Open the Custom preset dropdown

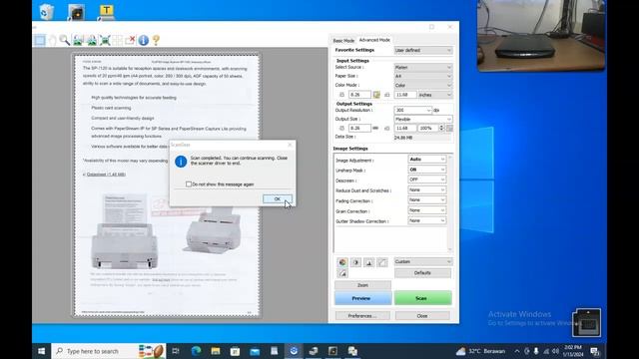[423, 261]
